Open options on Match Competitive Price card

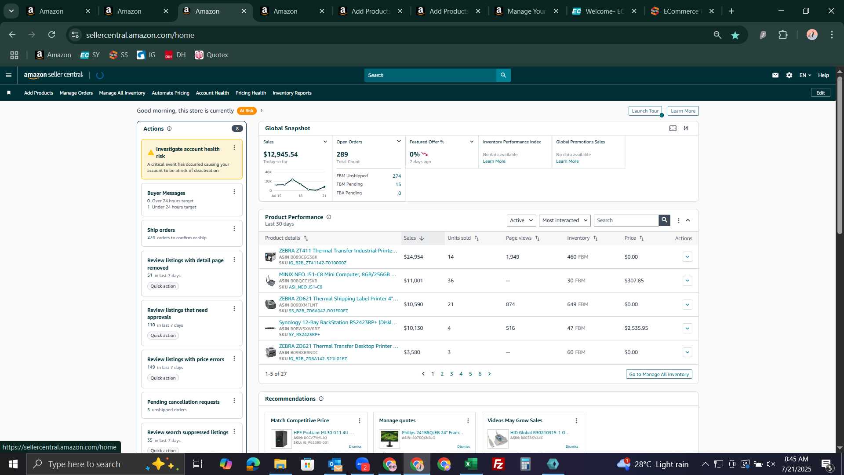pyautogui.click(x=360, y=421)
